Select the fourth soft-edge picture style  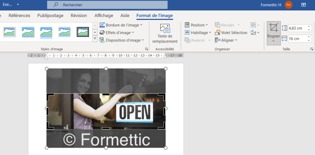tap(65, 32)
